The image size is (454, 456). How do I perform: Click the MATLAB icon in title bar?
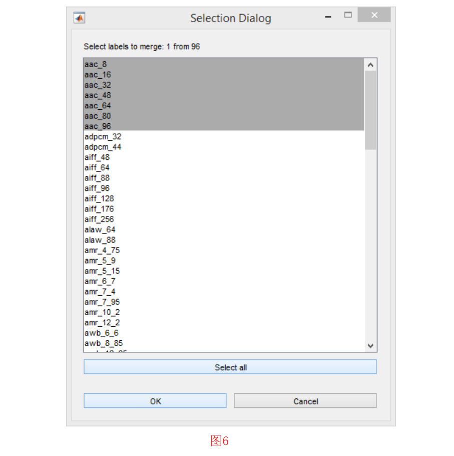tap(79, 18)
